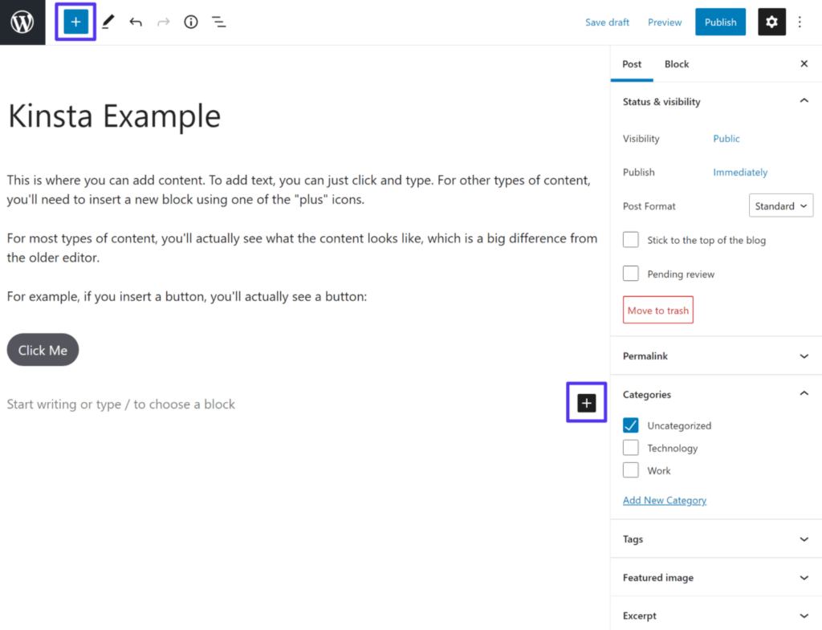Click the Add New Category link
The image size is (822, 630).
[665, 500]
